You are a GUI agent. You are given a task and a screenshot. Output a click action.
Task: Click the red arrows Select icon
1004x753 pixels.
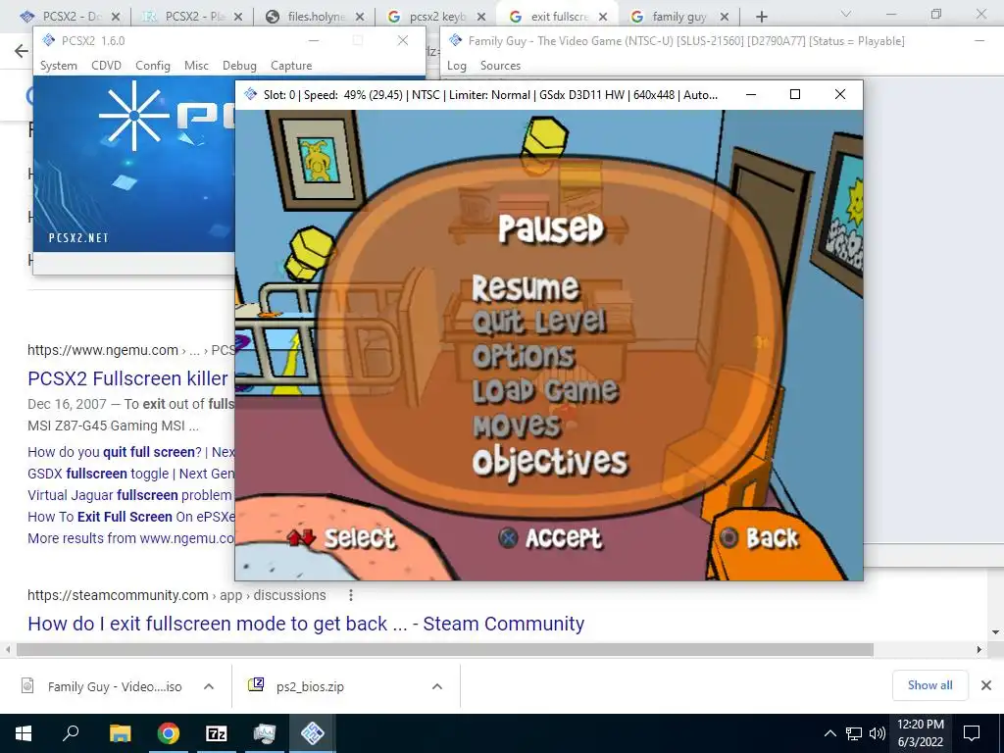301,538
